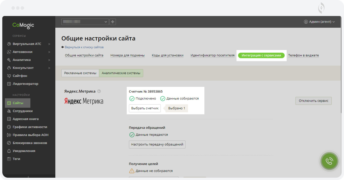
Task: Click the CoMagic logo
Action: [23, 25]
